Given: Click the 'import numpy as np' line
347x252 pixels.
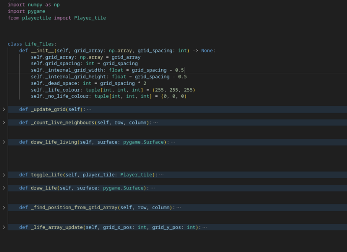Looking at the screenshot, I should coord(34,5).
